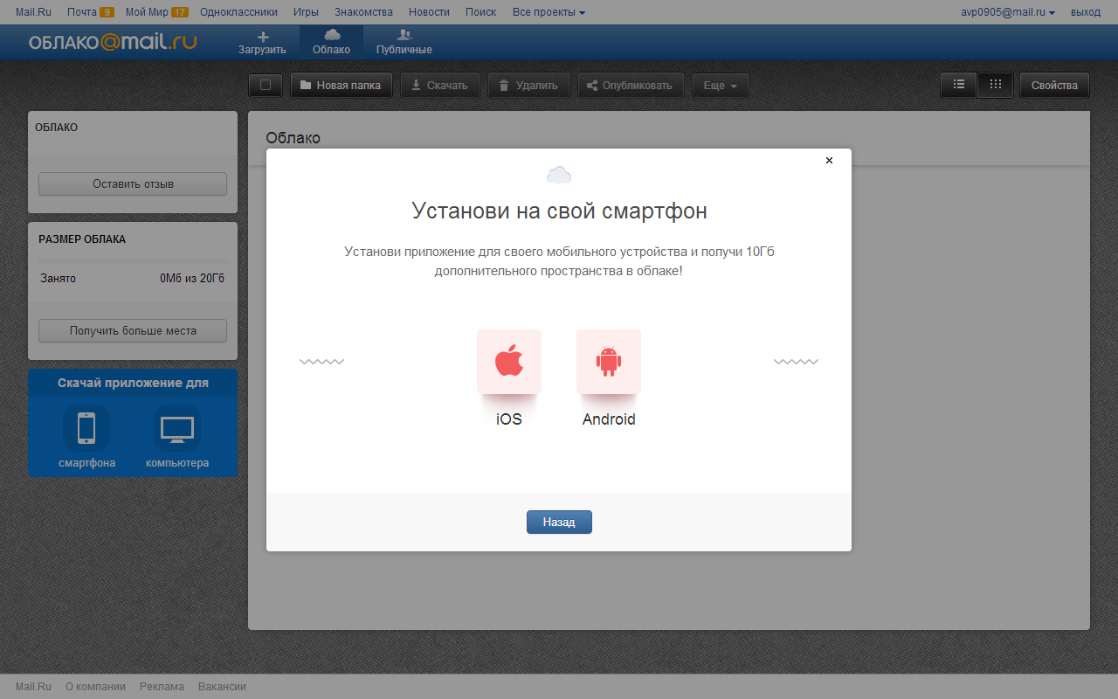Switch to grid view mode
This screenshot has width=1118, height=699.
tap(996, 85)
